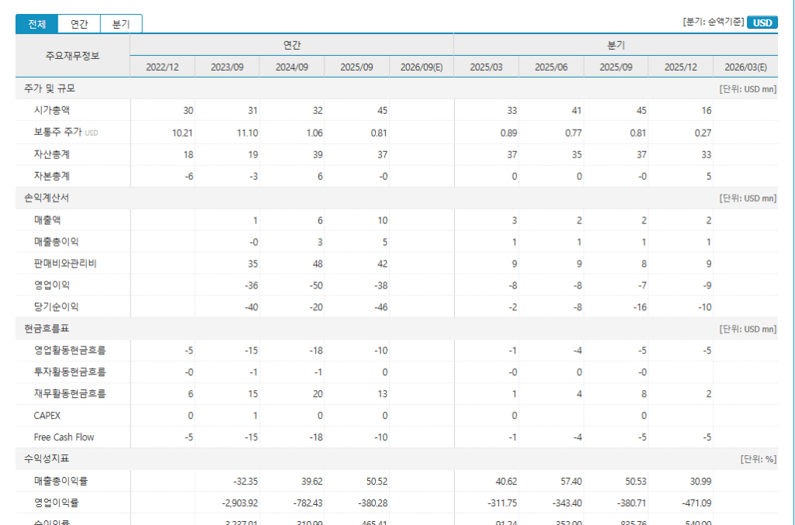795x525 pixels.
Task: Select the 보통주 주가 row label
Action: click(x=57, y=133)
